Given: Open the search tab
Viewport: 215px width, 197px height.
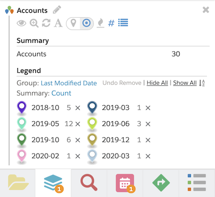Looking at the screenshot, I should pos(89,183).
